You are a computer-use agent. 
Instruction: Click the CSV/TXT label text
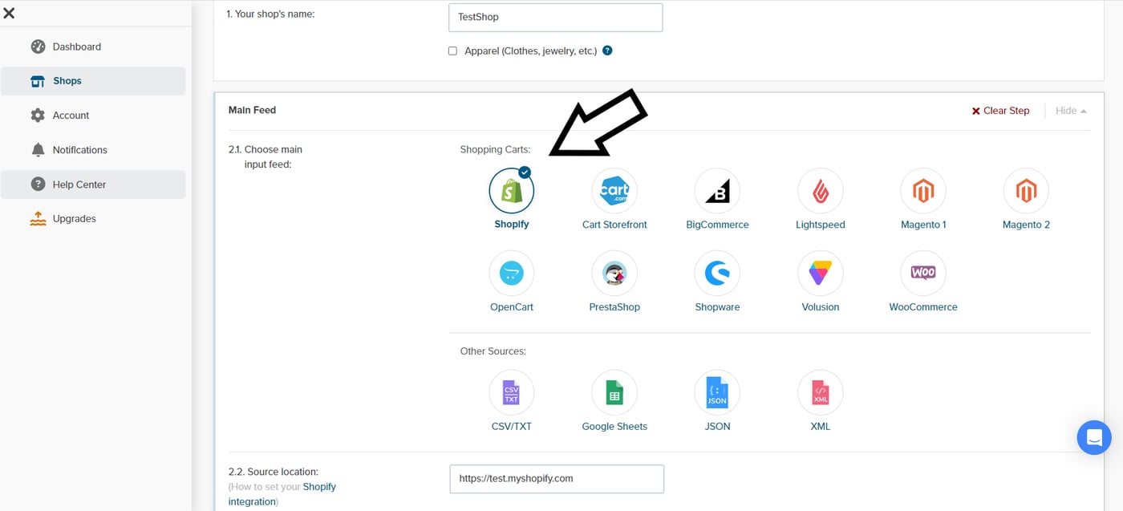[512, 427]
